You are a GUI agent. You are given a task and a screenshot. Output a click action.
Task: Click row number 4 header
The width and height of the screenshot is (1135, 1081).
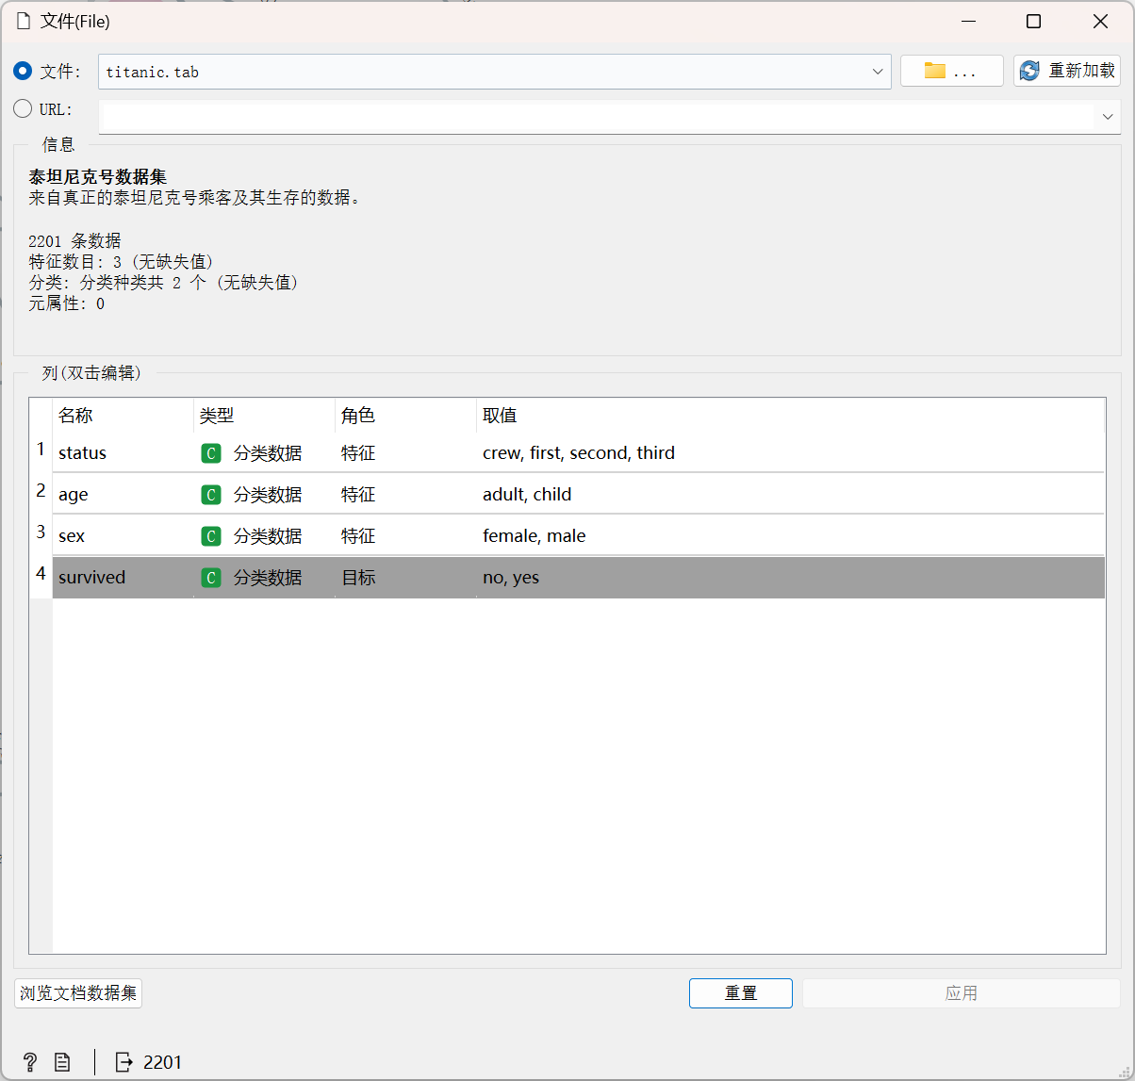(41, 574)
